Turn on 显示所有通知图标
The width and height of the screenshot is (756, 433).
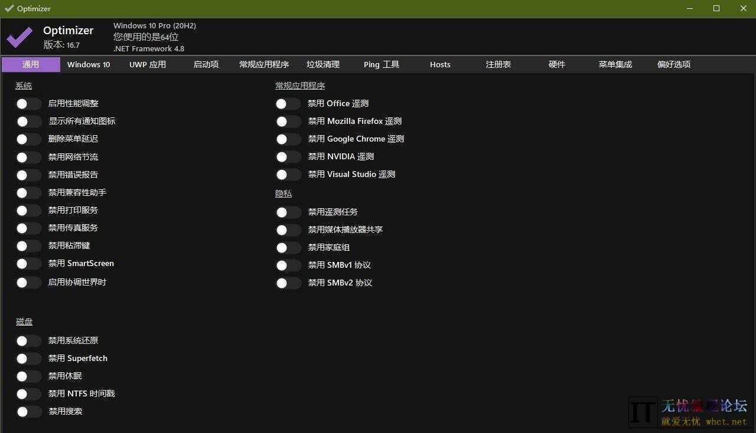[x=28, y=121]
